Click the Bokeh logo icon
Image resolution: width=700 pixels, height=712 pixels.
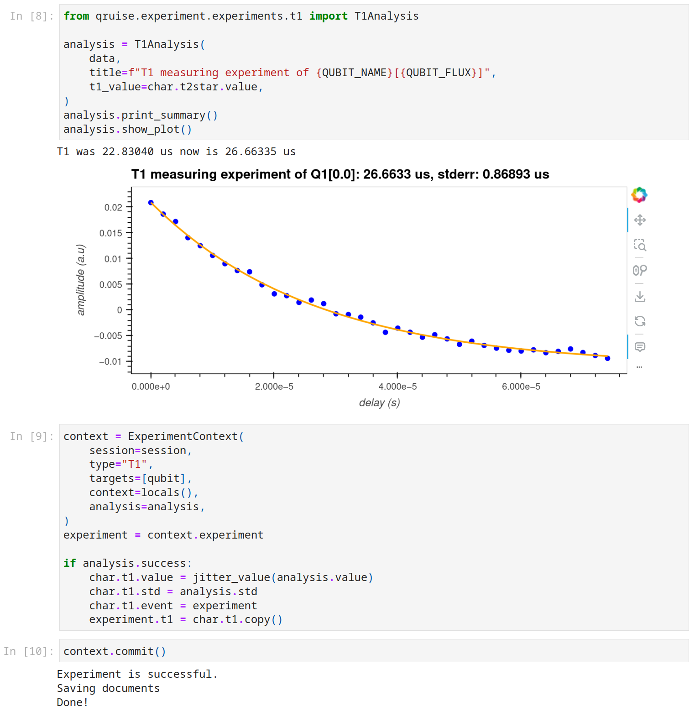(639, 195)
